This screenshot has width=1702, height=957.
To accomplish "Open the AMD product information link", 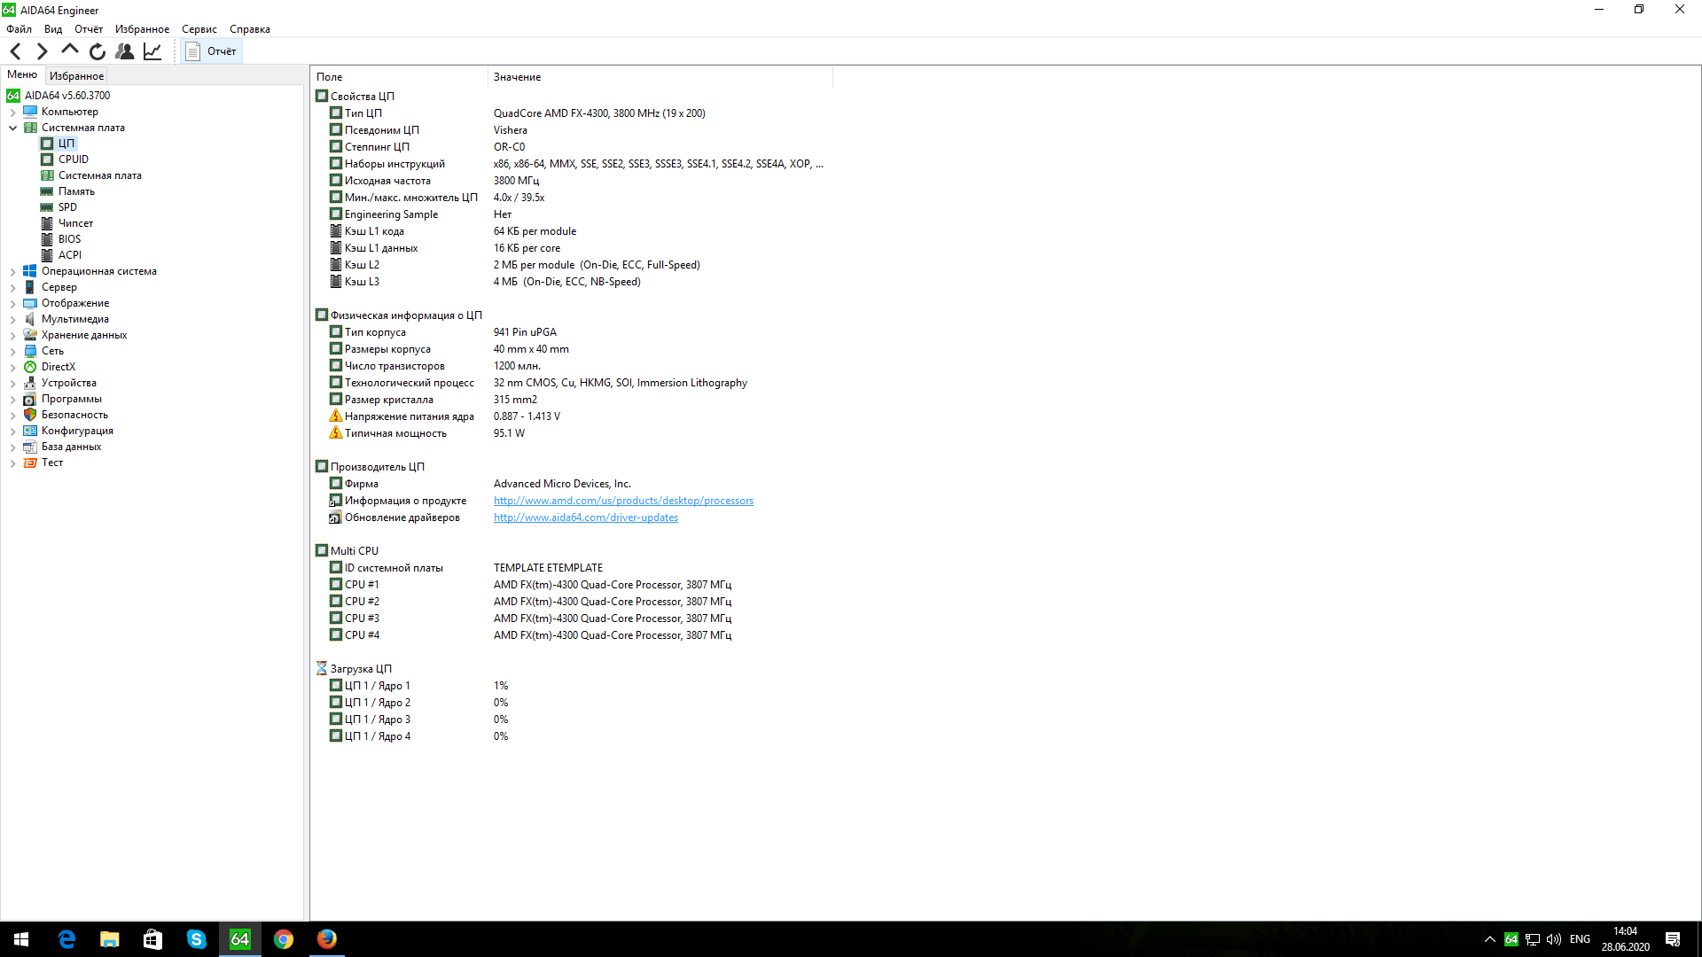I will pyautogui.click(x=623, y=501).
